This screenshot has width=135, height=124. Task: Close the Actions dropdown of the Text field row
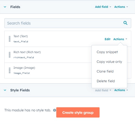[120, 39]
